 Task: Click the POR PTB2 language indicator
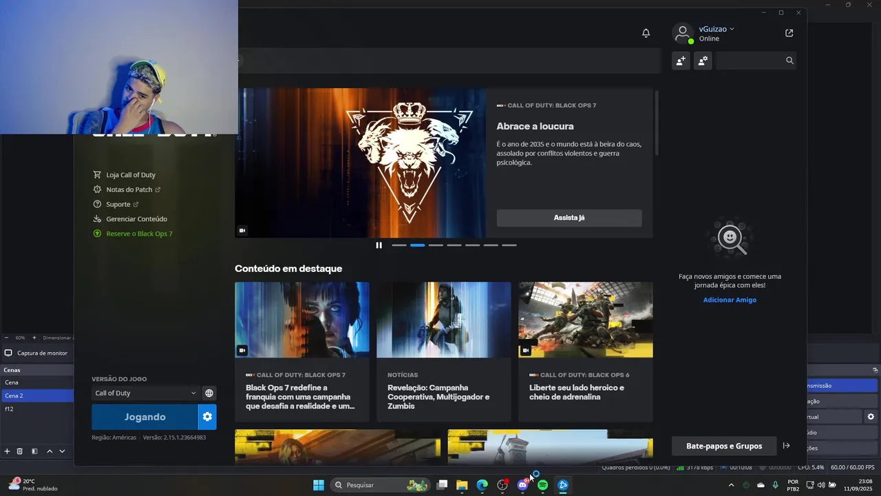tap(793, 485)
